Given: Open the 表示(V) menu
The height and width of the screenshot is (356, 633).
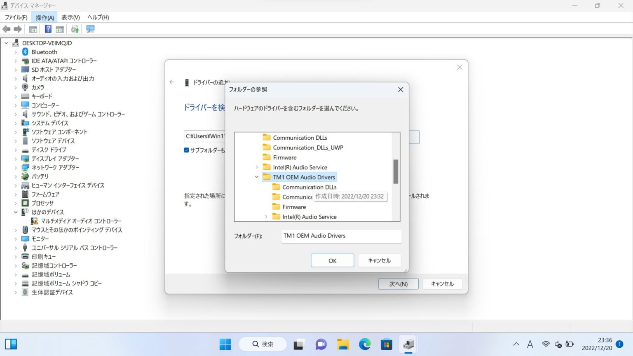Looking at the screenshot, I should 70,17.
